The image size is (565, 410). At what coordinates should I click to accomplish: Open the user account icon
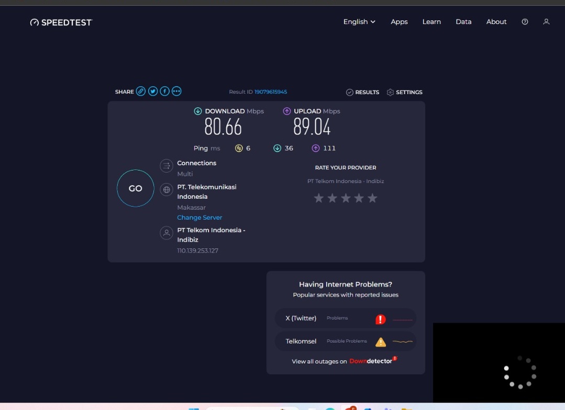click(x=546, y=21)
